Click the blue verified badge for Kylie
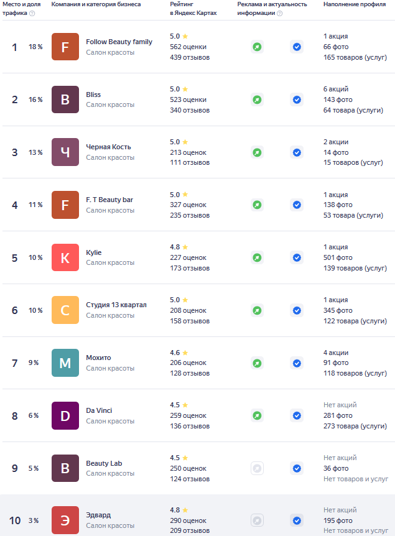Viewport: 395px width, 536px height. click(297, 258)
